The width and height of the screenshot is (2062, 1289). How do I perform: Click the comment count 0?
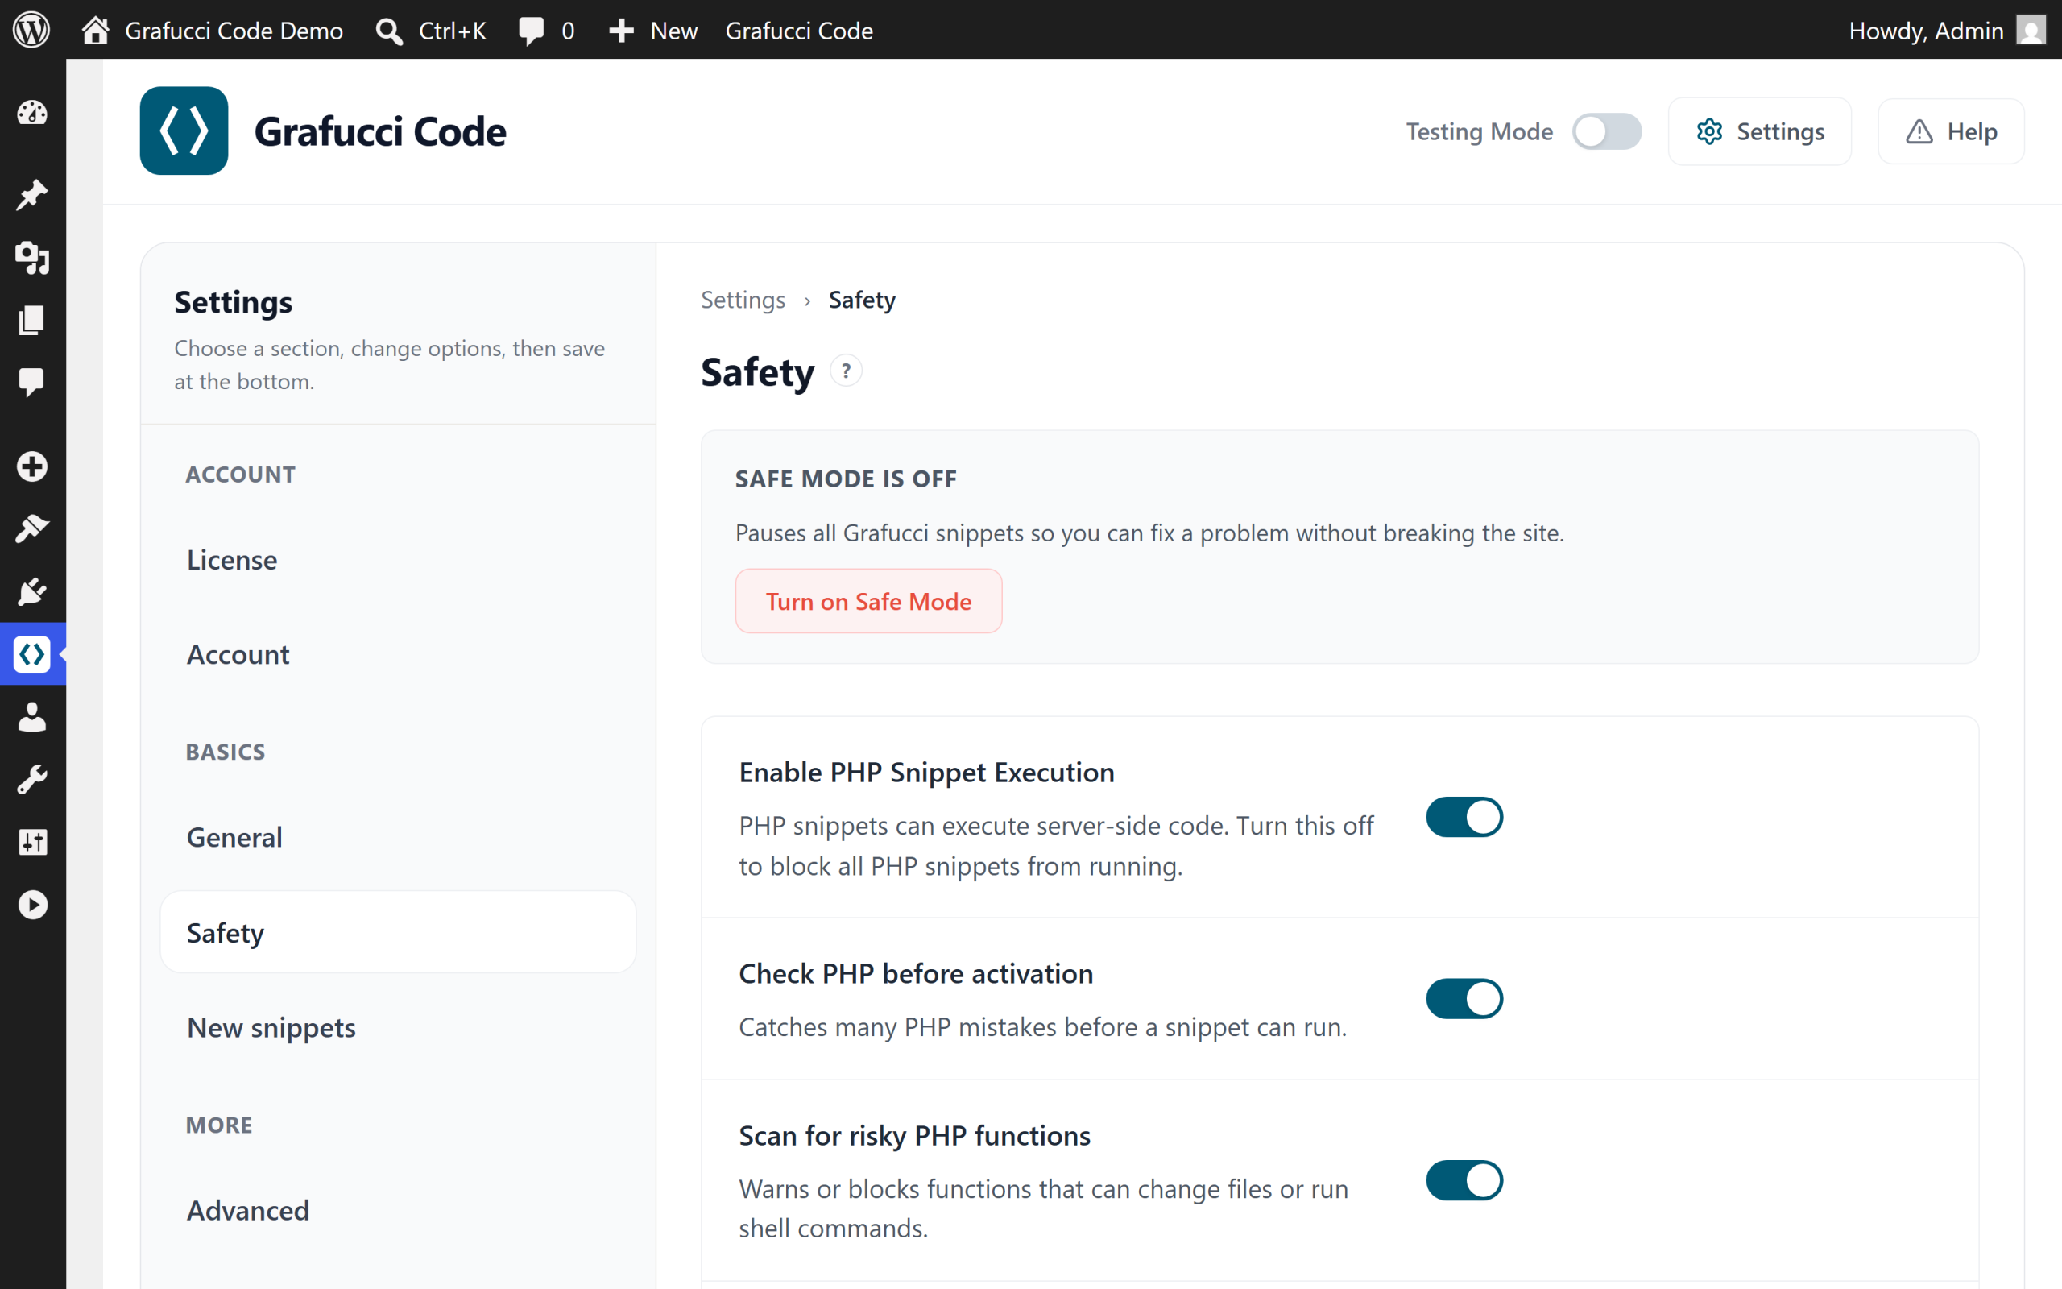click(x=569, y=31)
